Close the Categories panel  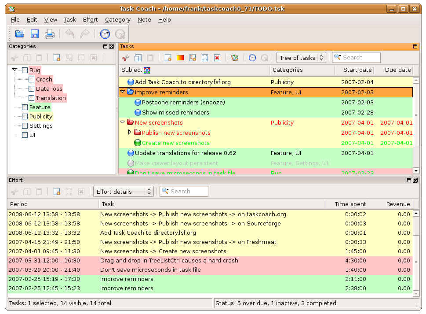pos(111,47)
